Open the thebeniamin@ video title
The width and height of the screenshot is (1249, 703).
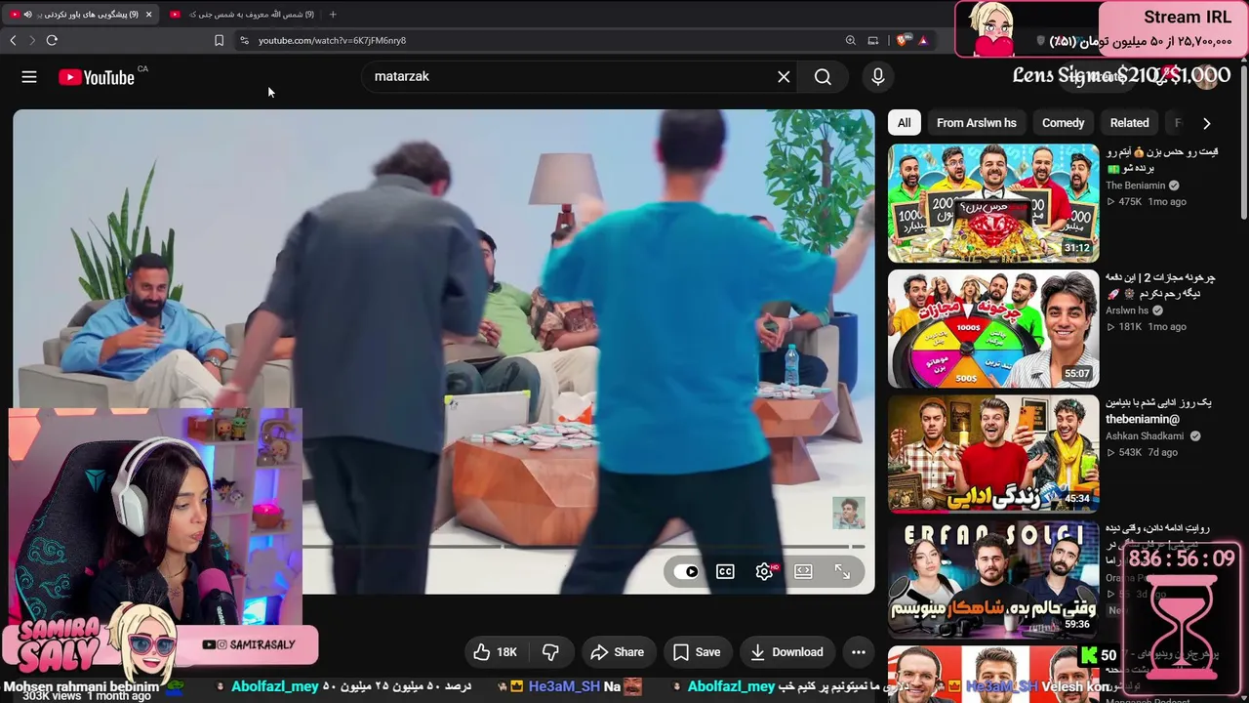tap(1158, 411)
